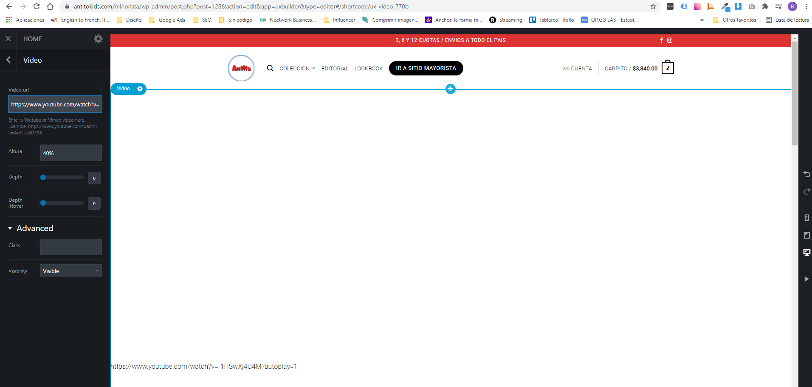Redo the last change
The width and height of the screenshot is (812, 387).
(806, 192)
